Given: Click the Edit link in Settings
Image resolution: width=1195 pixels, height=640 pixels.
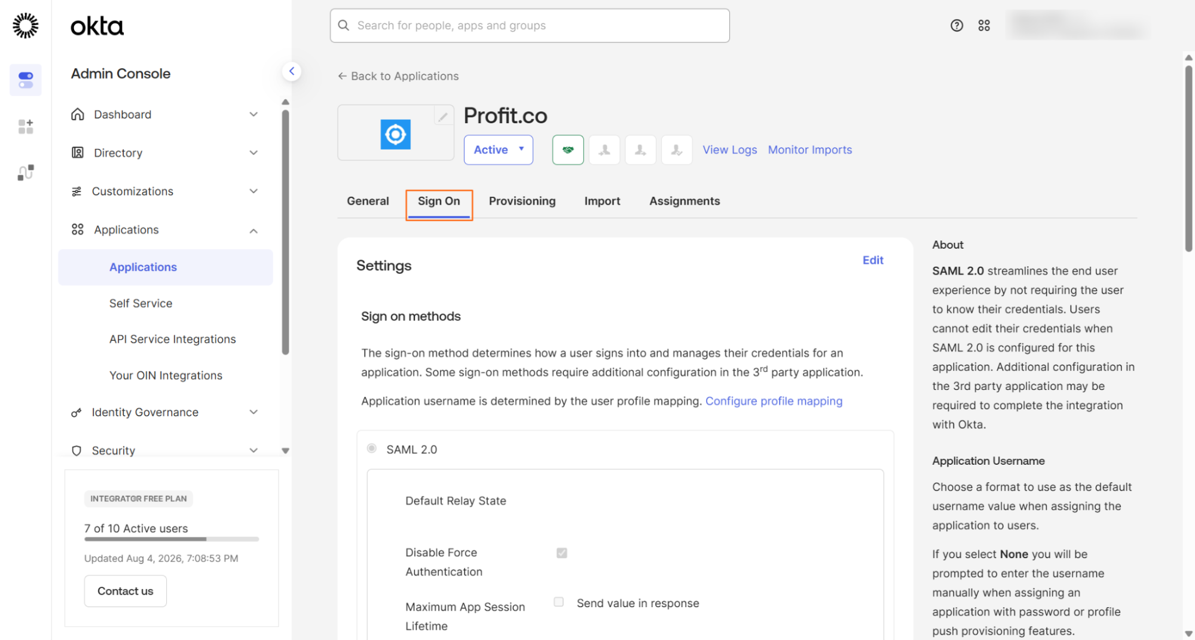Looking at the screenshot, I should point(873,260).
